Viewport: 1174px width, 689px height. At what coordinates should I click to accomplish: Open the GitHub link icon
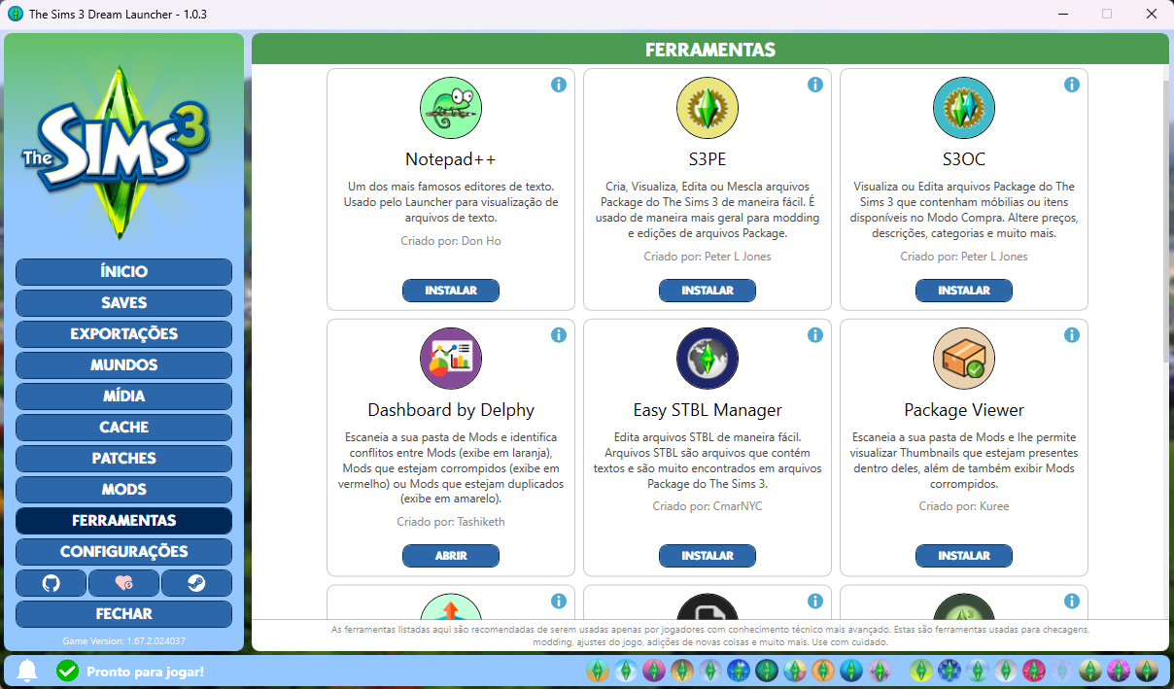coord(51,583)
